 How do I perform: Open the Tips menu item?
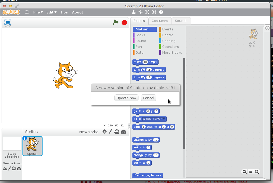64,12
